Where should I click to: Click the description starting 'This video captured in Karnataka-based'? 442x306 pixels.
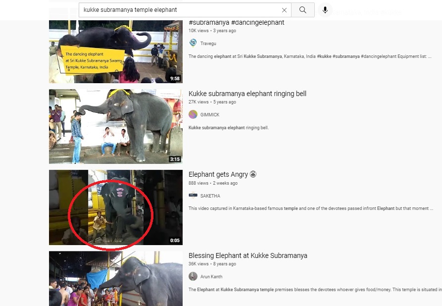coord(311,208)
